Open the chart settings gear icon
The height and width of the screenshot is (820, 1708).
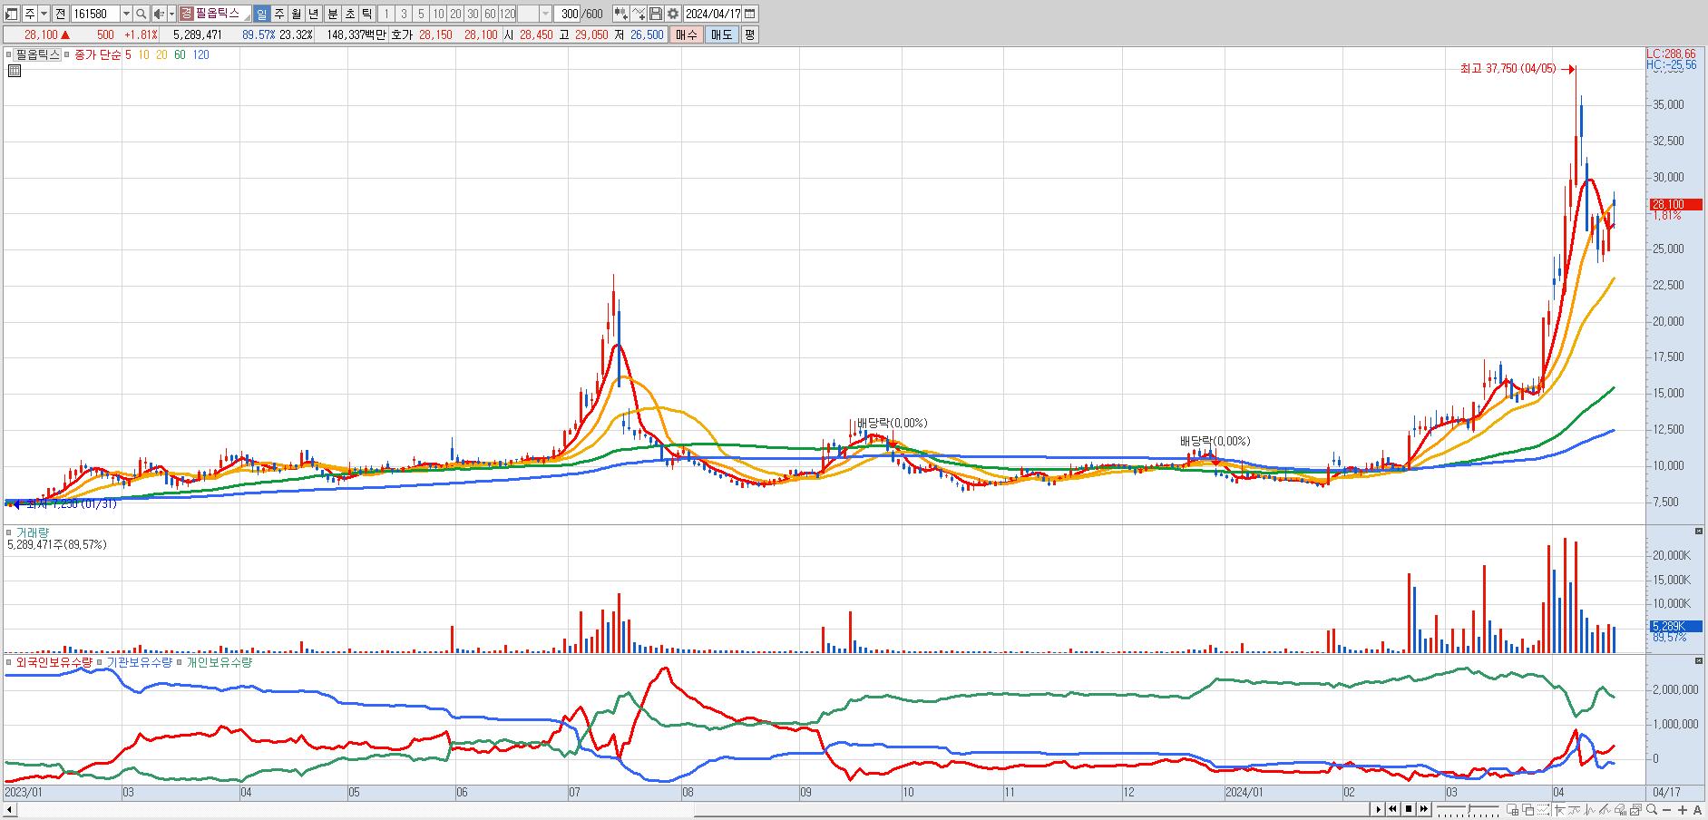pos(672,14)
